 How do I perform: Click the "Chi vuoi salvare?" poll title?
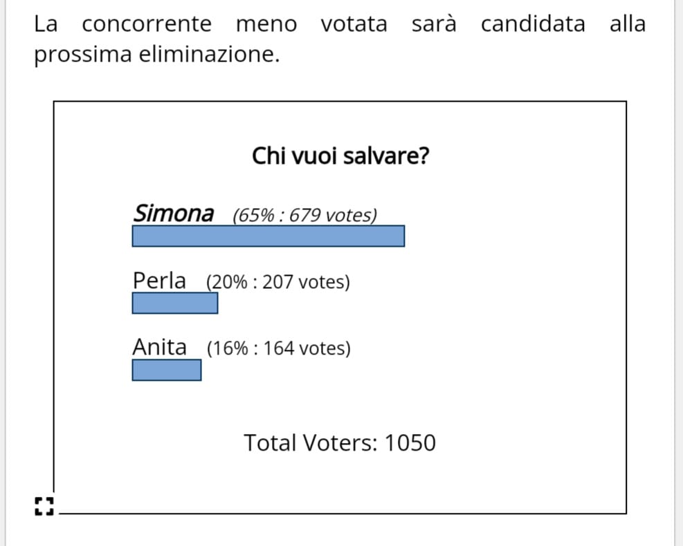tap(340, 156)
